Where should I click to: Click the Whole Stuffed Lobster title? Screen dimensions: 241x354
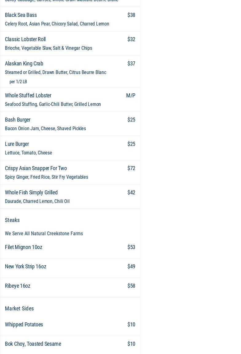click(x=28, y=95)
